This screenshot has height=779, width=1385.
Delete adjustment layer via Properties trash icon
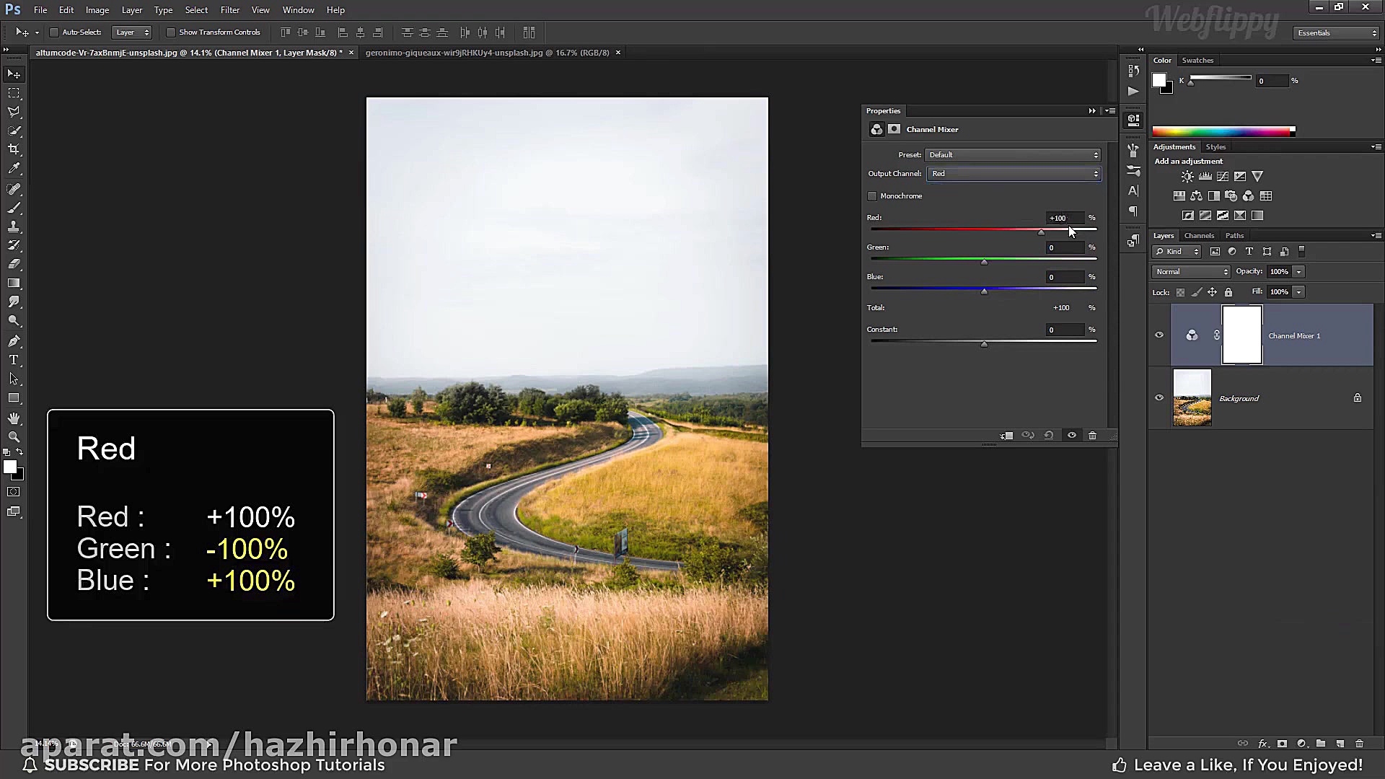point(1092,436)
